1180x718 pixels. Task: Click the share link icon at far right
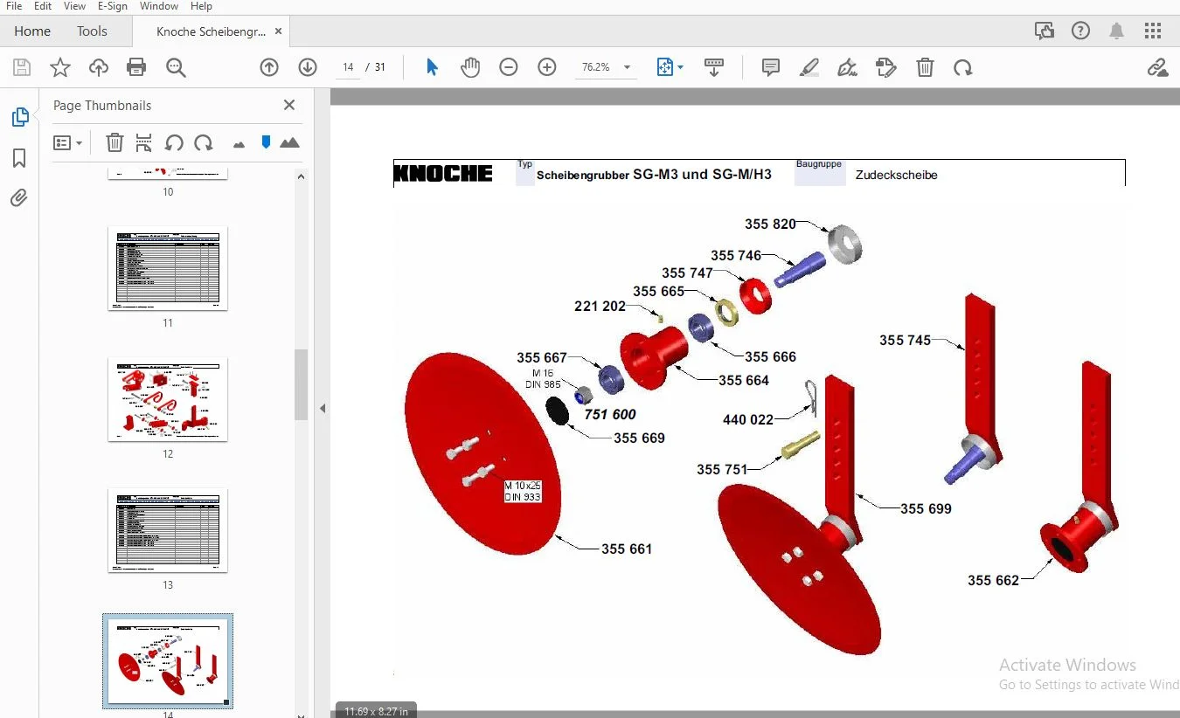click(x=1157, y=67)
